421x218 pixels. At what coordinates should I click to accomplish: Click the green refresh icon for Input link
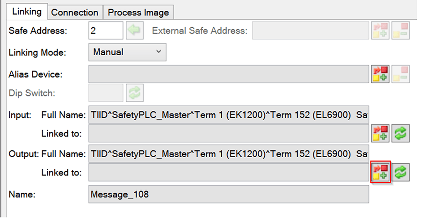click(400, 133)
